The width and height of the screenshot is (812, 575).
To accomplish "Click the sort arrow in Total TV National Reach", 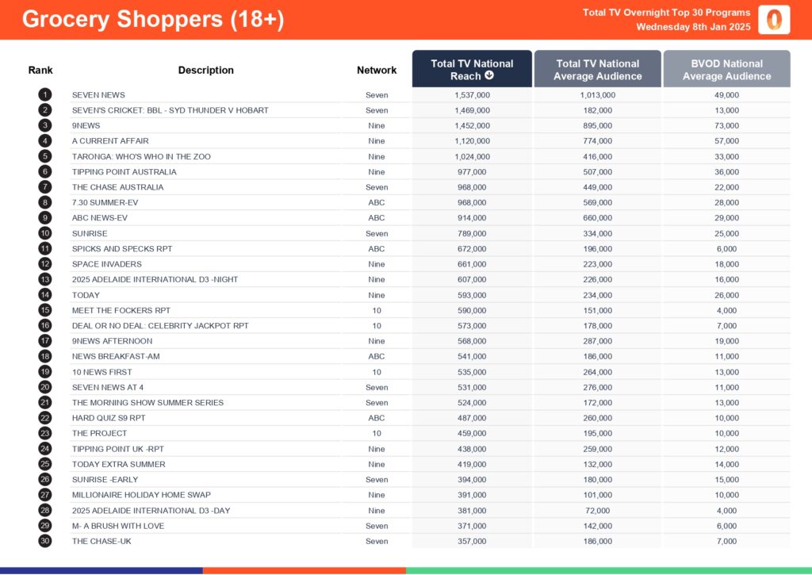I will pyautogui.click(x=489, y=76).
